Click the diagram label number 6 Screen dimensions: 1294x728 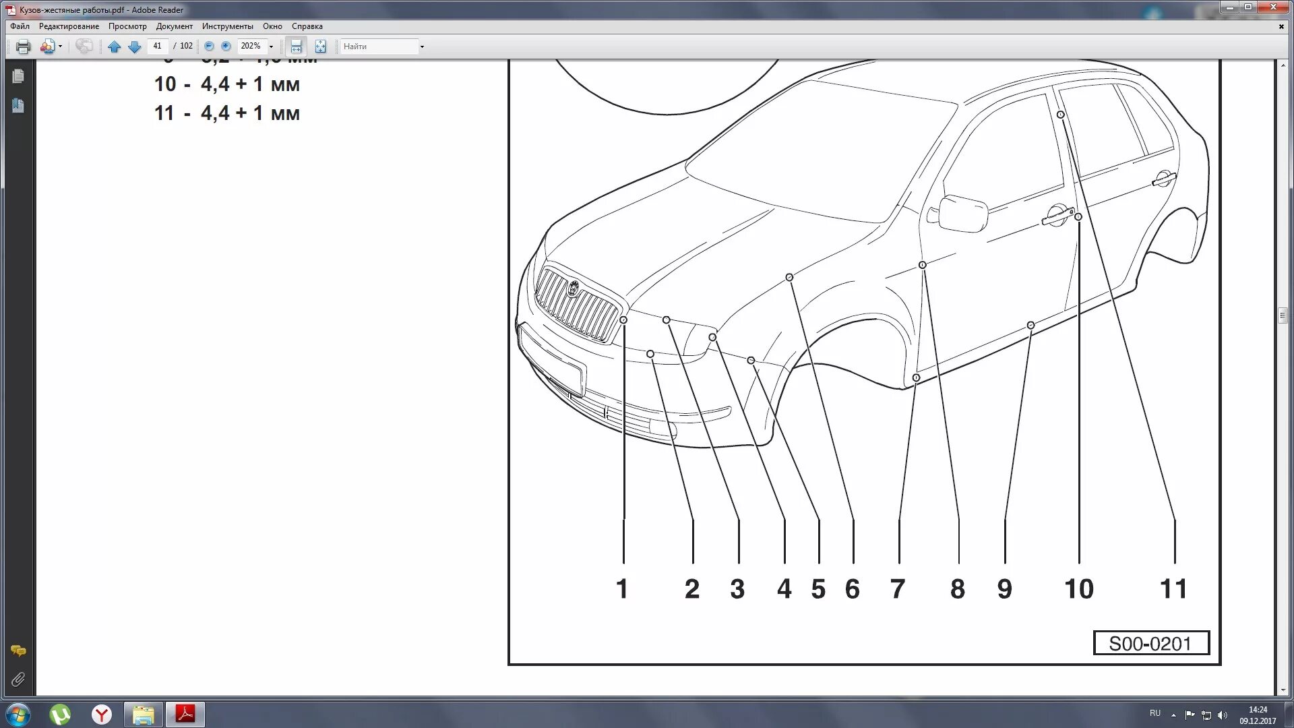click(853, 589)
